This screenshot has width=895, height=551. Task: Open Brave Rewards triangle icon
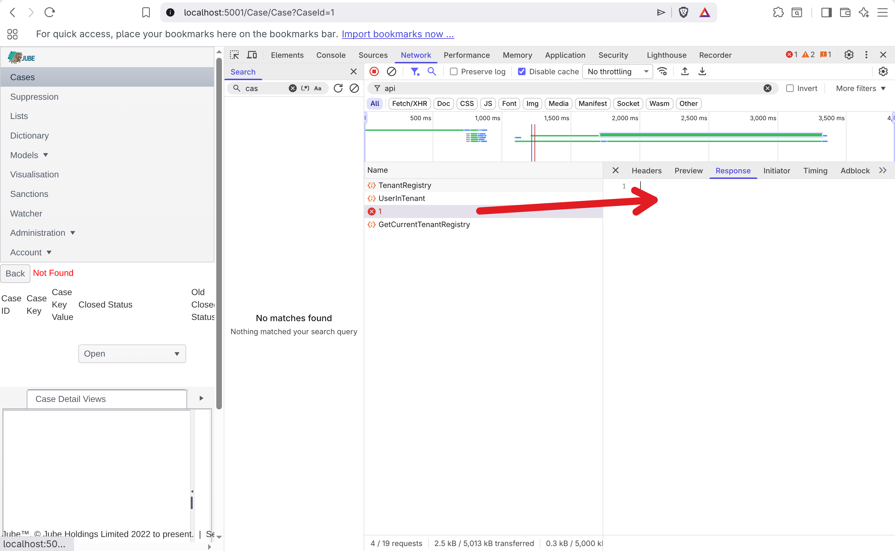705,12
